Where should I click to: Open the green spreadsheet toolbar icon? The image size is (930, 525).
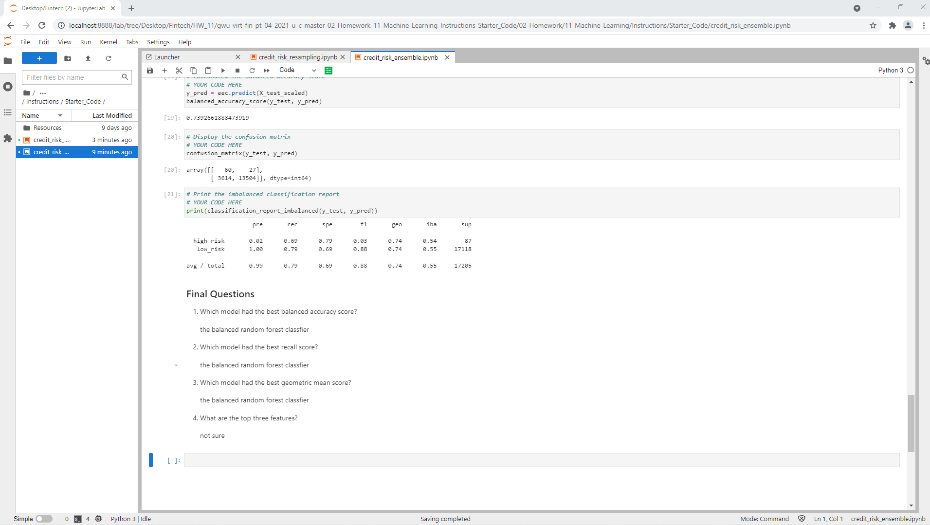click(328, 71)
